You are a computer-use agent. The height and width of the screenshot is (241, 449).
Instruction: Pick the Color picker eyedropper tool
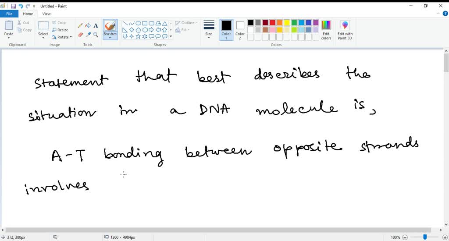click(x=88, y=35)
